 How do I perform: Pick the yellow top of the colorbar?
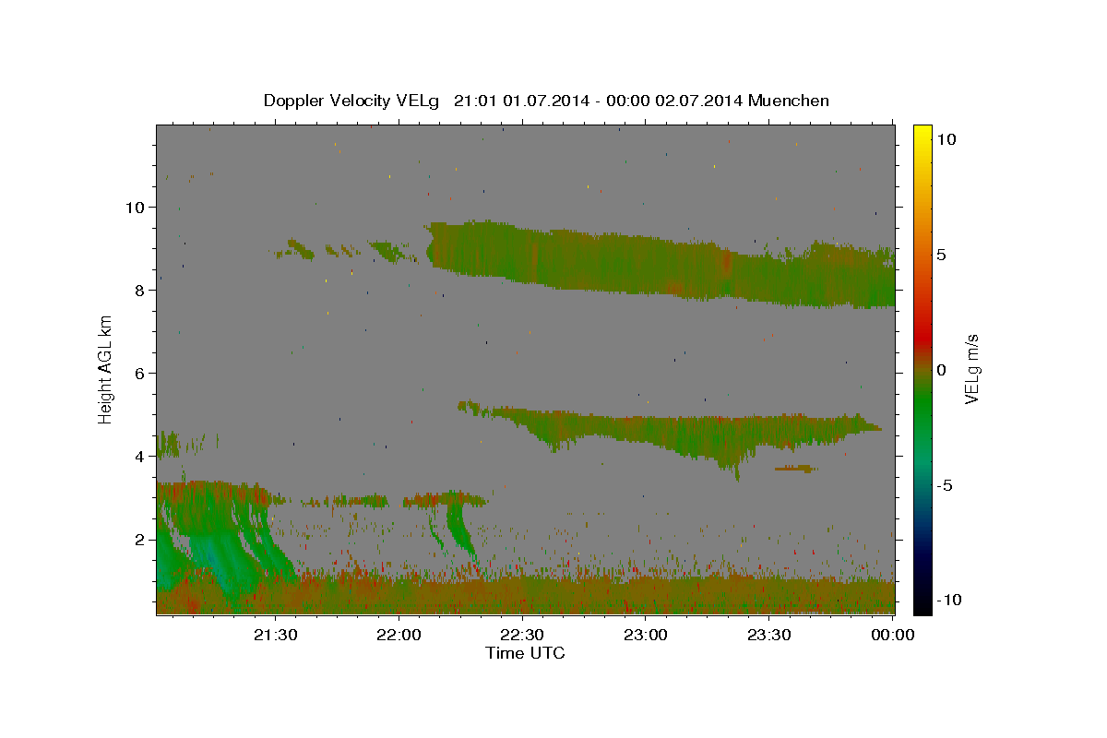click(922, 134)
